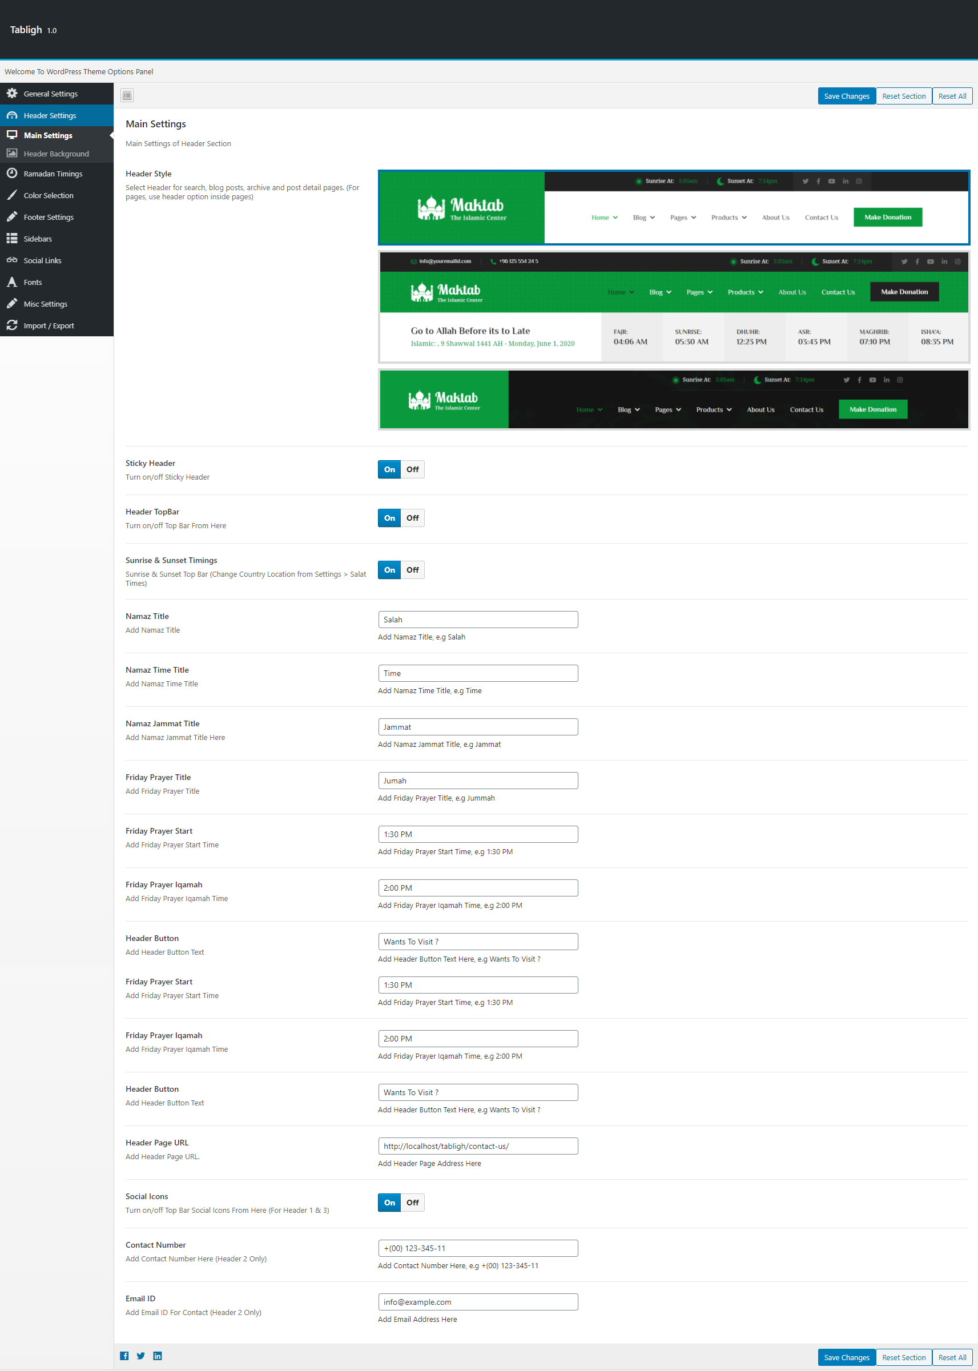Open the Twitter icon in footer
Viewport: 978px width, 1371px height.
pos(140,1356)
